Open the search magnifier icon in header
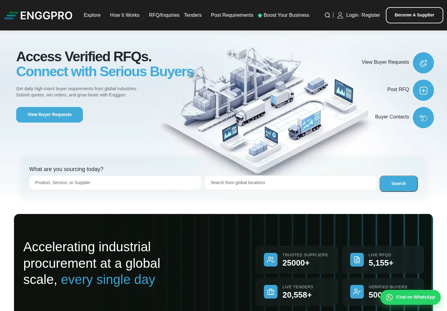This screenshot has height=311, width=447. [327, 15]
